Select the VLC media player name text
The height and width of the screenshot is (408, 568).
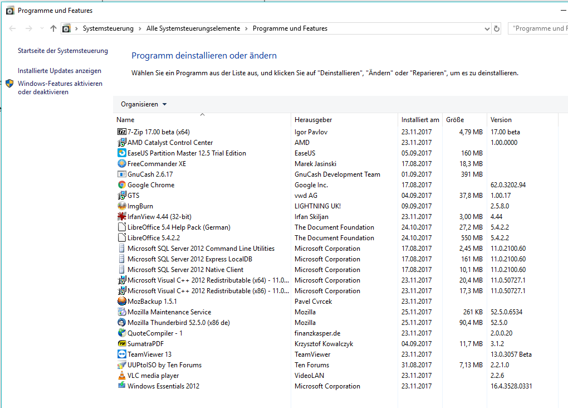click(153, 376)
